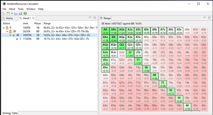Image resolution: width=213 pixels, height=115 pixels.
Task: Click amount 30250k in 3B row
Action: (27, 31)
